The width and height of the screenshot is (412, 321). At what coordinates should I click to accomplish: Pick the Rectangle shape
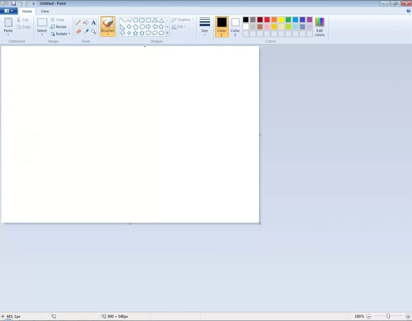(x=142, y=20)
